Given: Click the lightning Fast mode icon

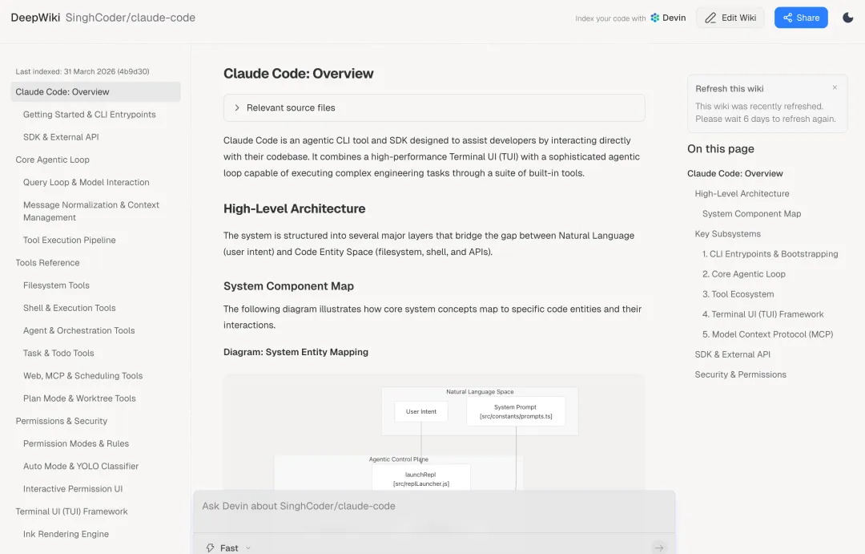Looking at the screenshot, I should [x=211, y=548].
